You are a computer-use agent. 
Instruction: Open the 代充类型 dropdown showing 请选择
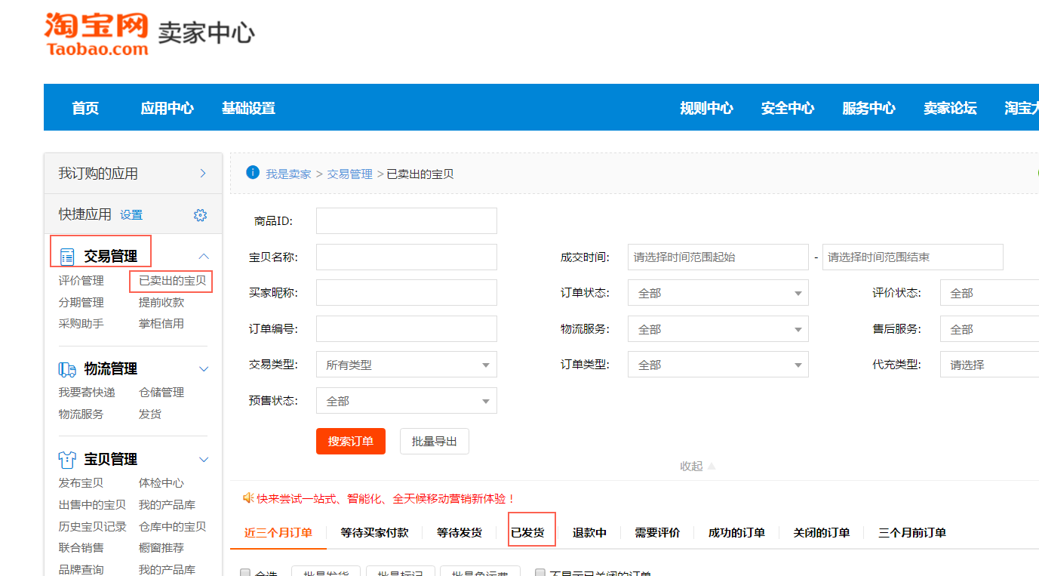(x=990, y=365)
